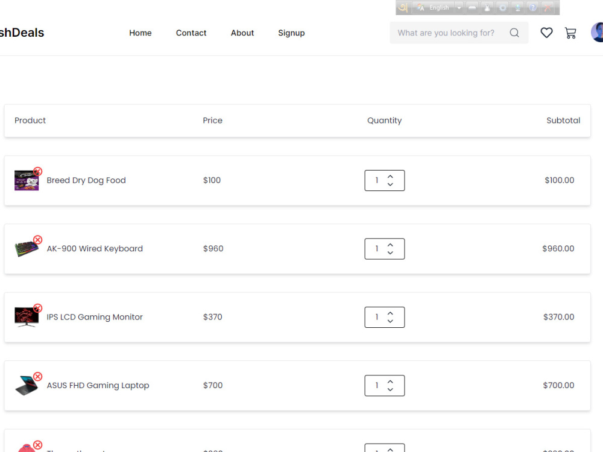Viewport: 603px width, 452px height.
Task: Click the site logo text ending in 'shDeals'
Action: pos(22,33)
